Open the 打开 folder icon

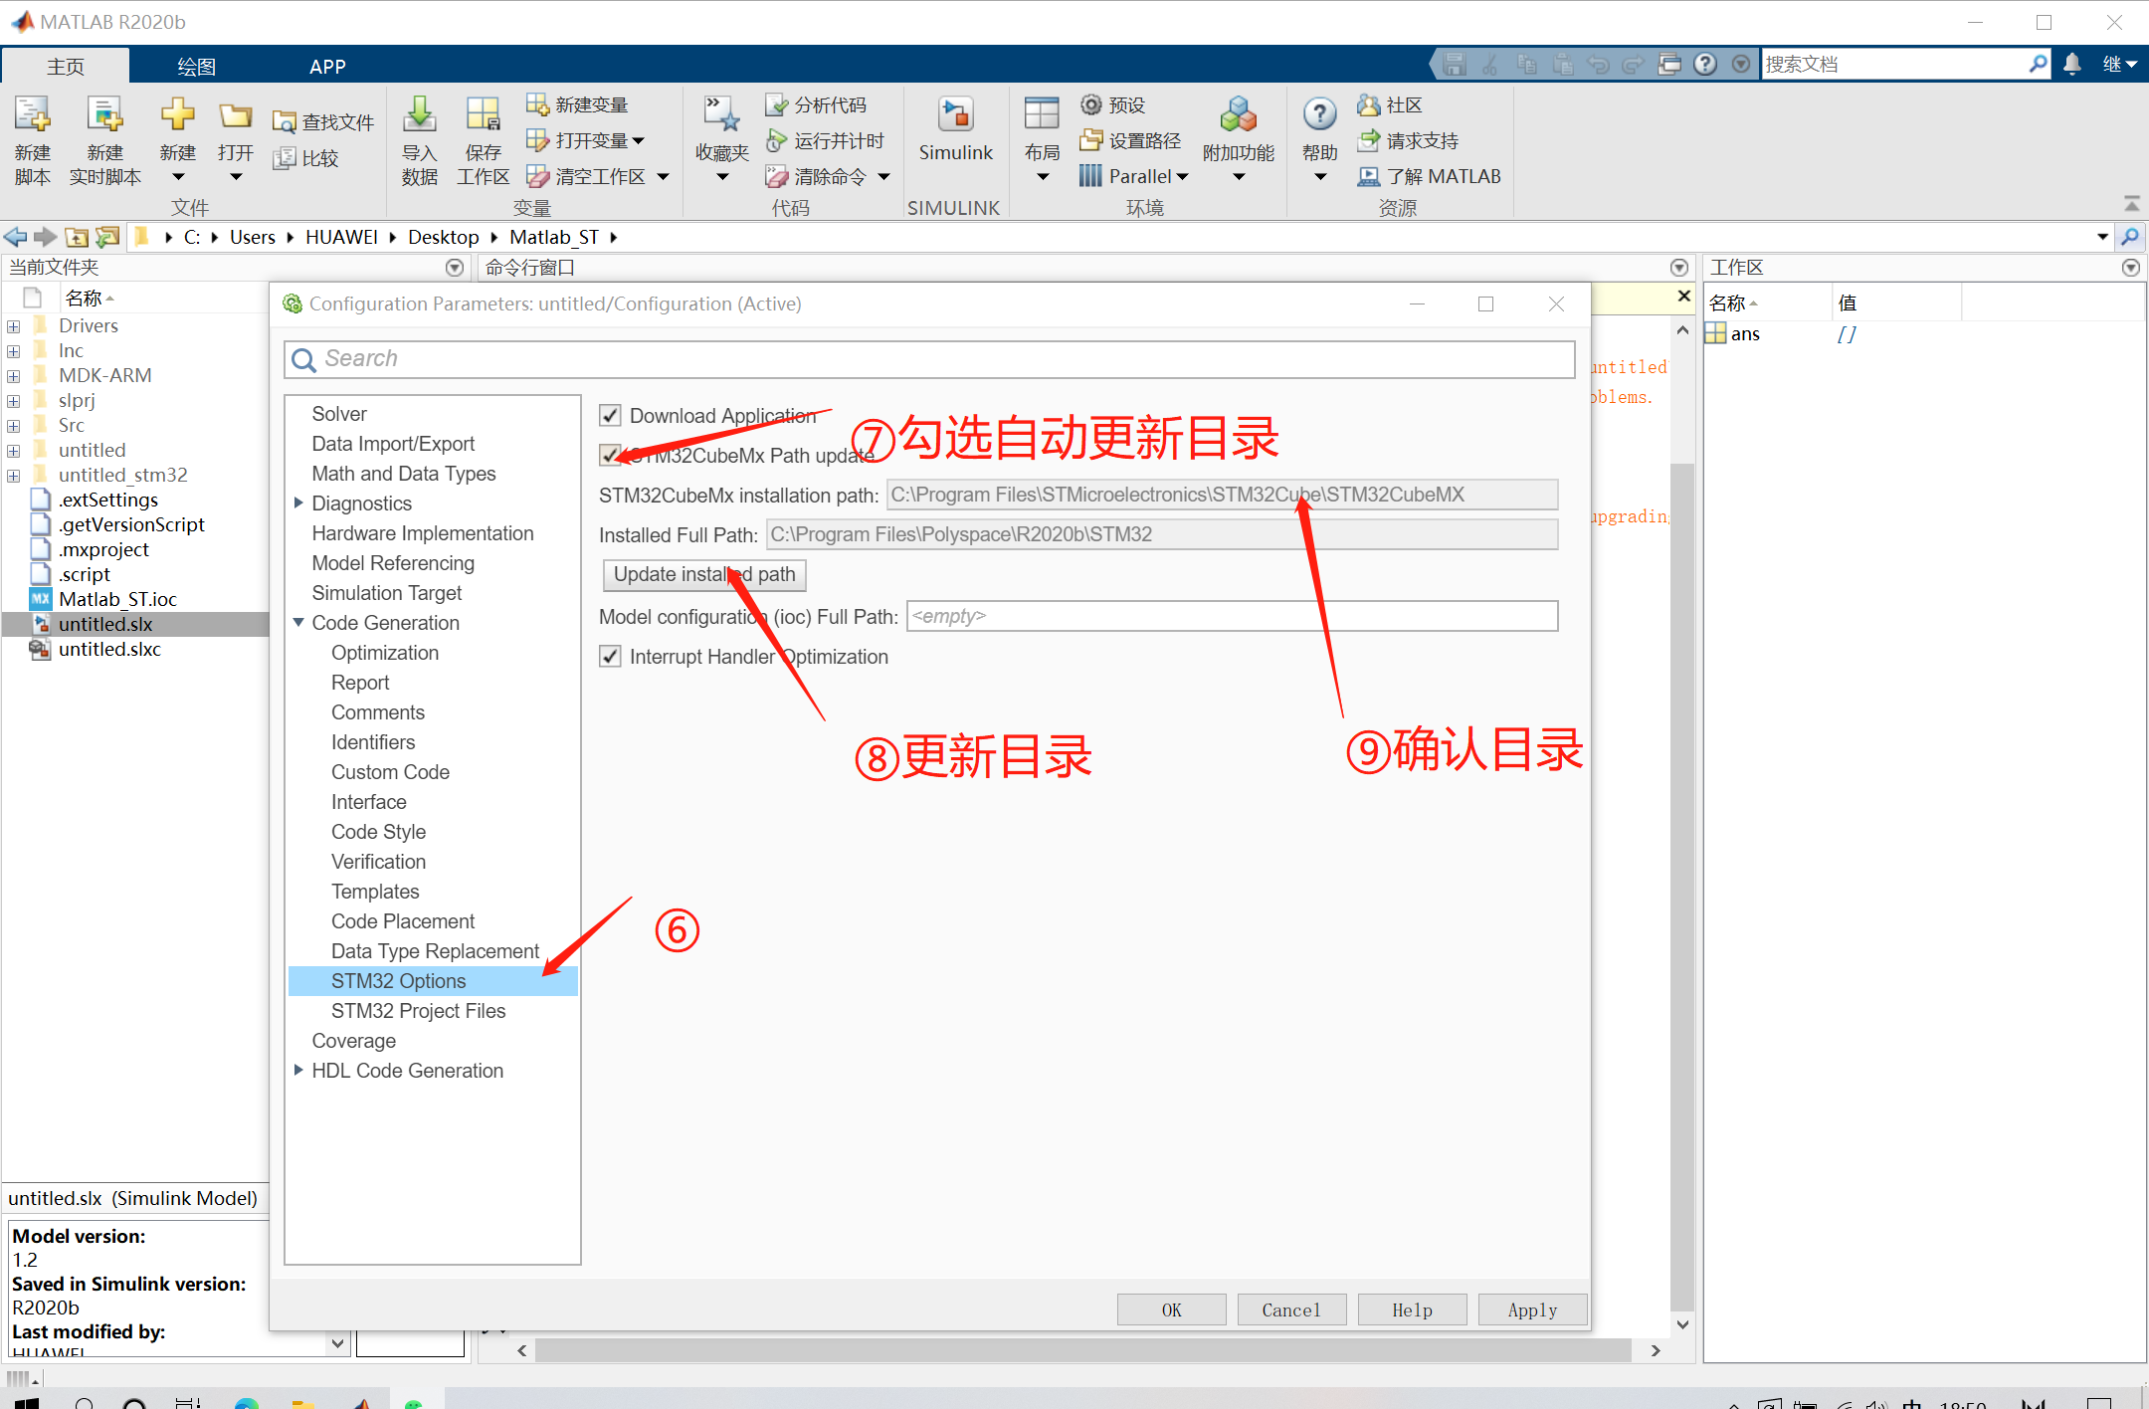click(236, 115)
